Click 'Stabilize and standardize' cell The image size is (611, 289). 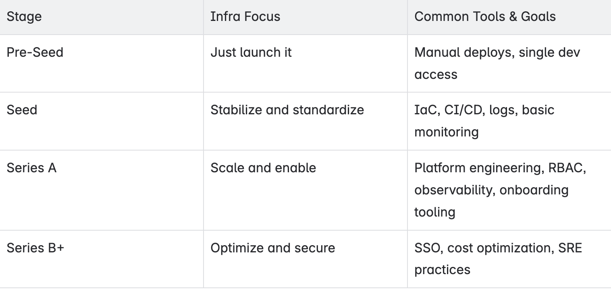tap(305, 121)
